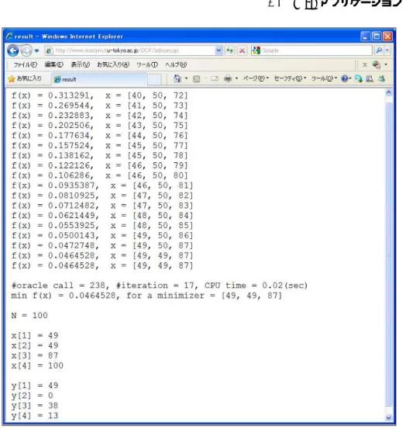Open the 表示(V) menu
The image size is (406, 430).
(x=81, y=65)
